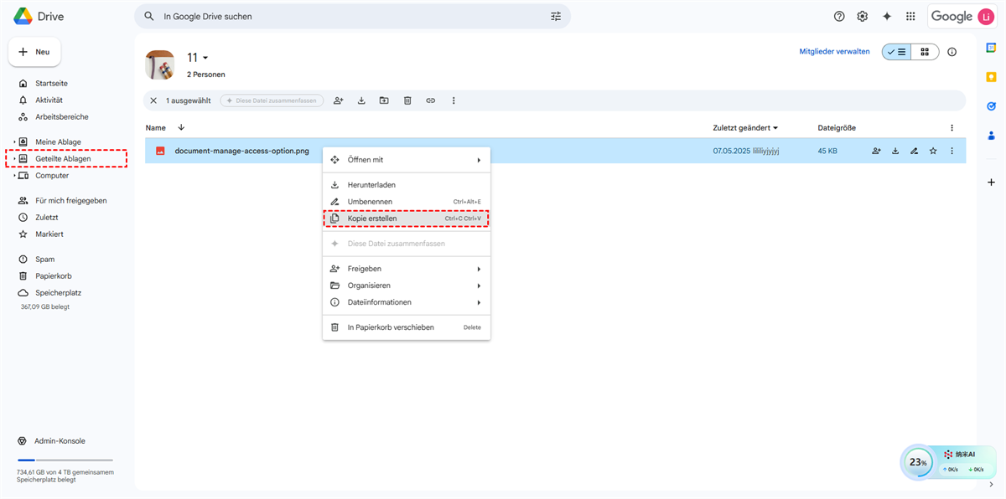Open Settings gear icon

(863, 16)
